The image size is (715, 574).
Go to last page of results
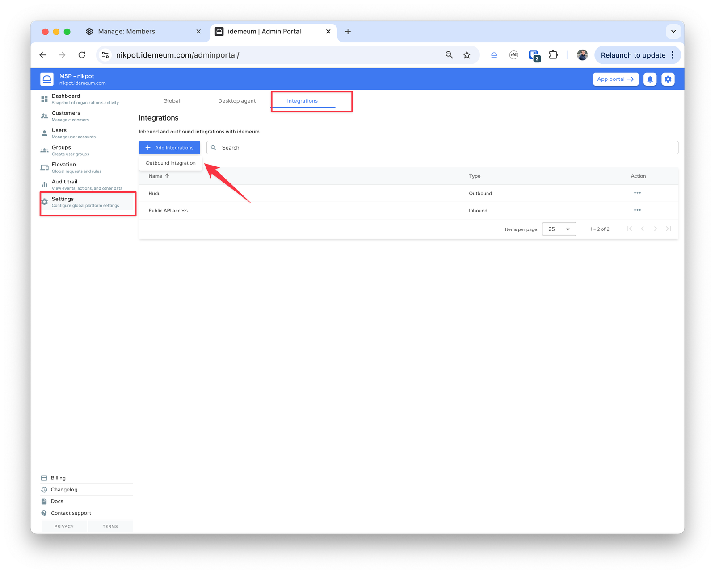click(669, 229)
